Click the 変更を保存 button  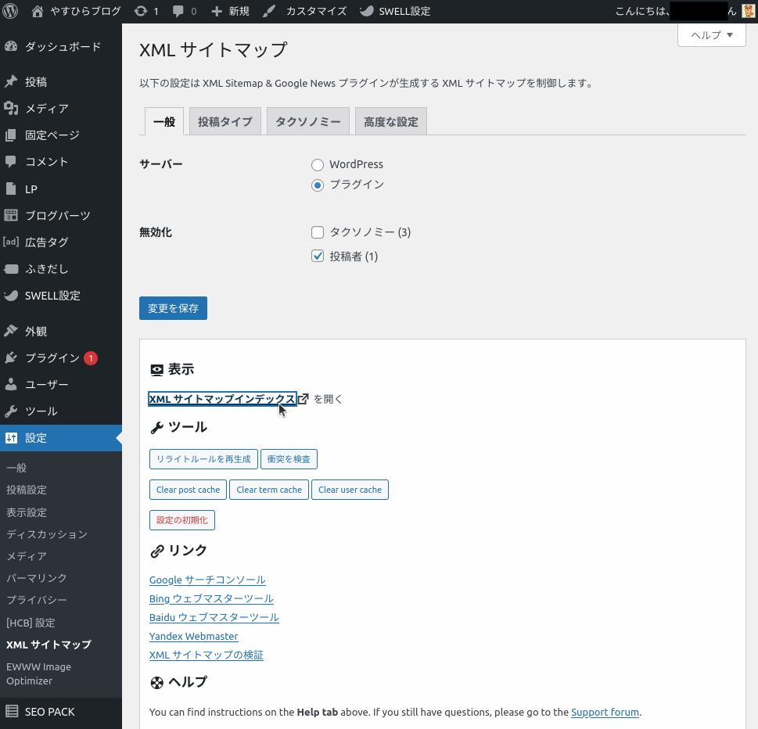pyautogui.click(x=173, y=308)
